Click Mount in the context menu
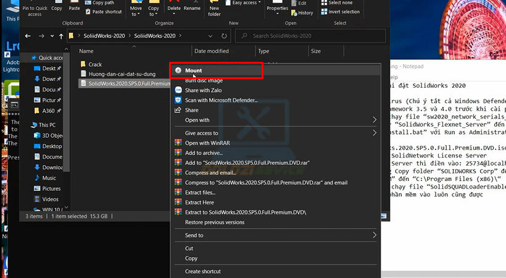This screenshot has height=278, width=506. tap(193, 70)
